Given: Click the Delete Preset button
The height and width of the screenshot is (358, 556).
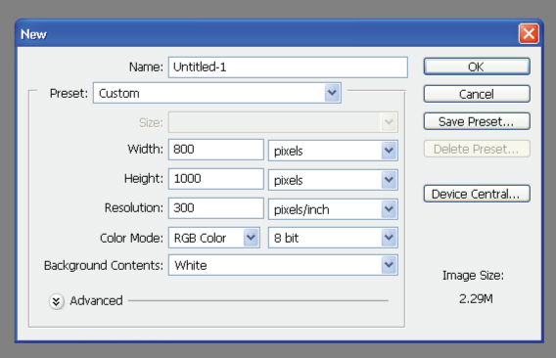Looking at the screenshot, I should pos(477,149).
